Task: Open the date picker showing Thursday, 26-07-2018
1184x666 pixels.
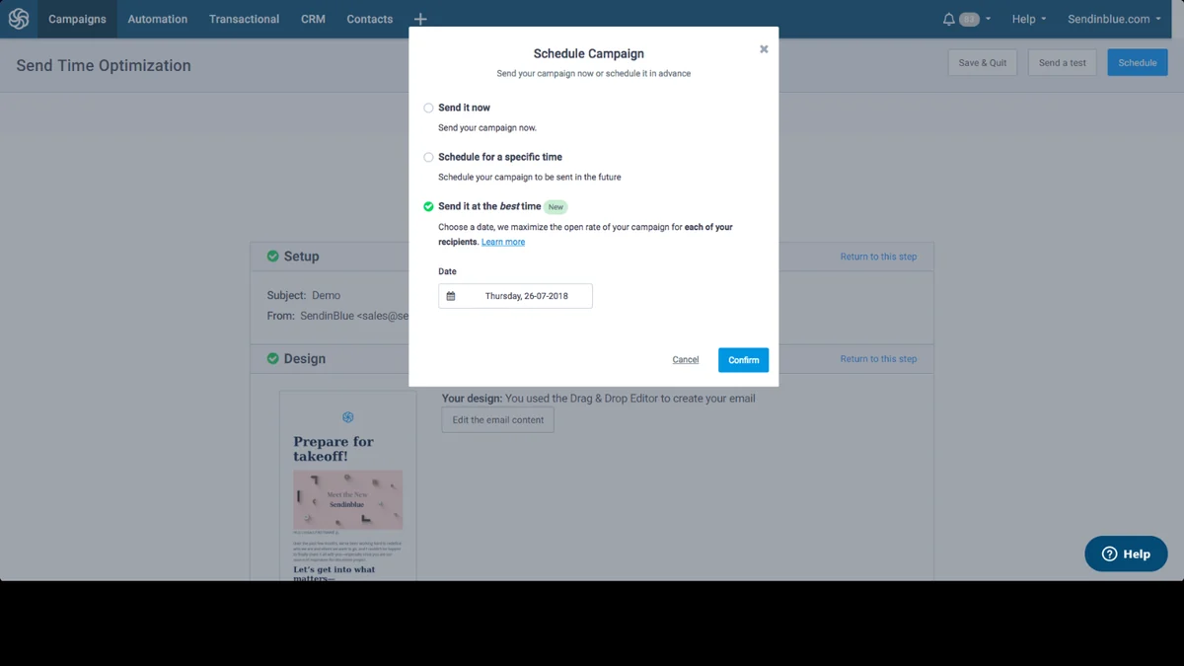Action: point(515,295)
